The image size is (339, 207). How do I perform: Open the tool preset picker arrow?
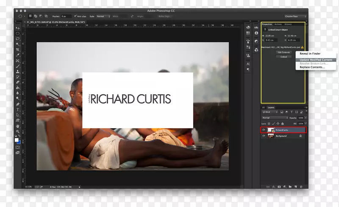(25, 16)
